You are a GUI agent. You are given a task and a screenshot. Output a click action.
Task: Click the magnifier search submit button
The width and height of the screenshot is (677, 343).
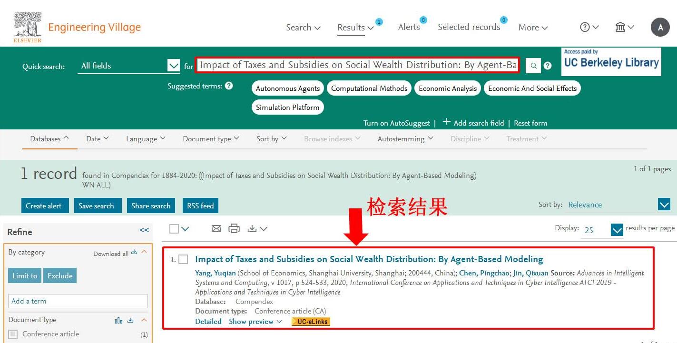(533, 66)
